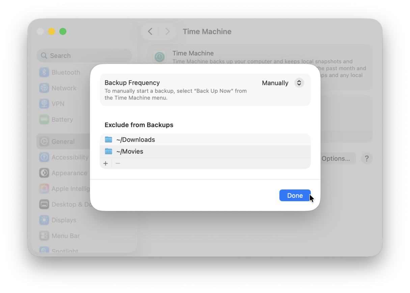Open Accessibility settings in sidebar
Image resolution: width=410 pixels, height=293 pixels.
(70, 157)
